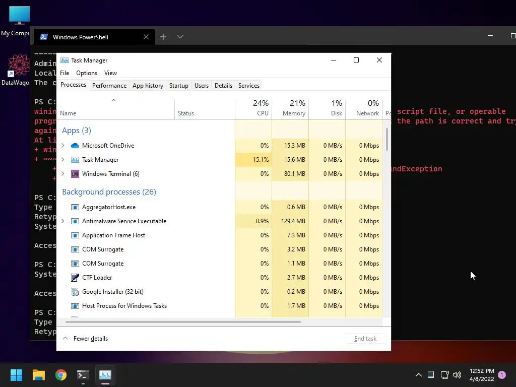The width and height of the screenshot is (516, 387).
Task: Expand the Task Manager process group
Action: pos(63,160)
